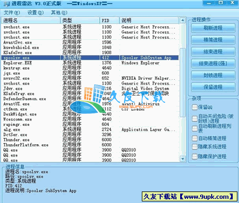Maximize the 进程雷达 window
The image size is (239, 203).
coord(221,3)
